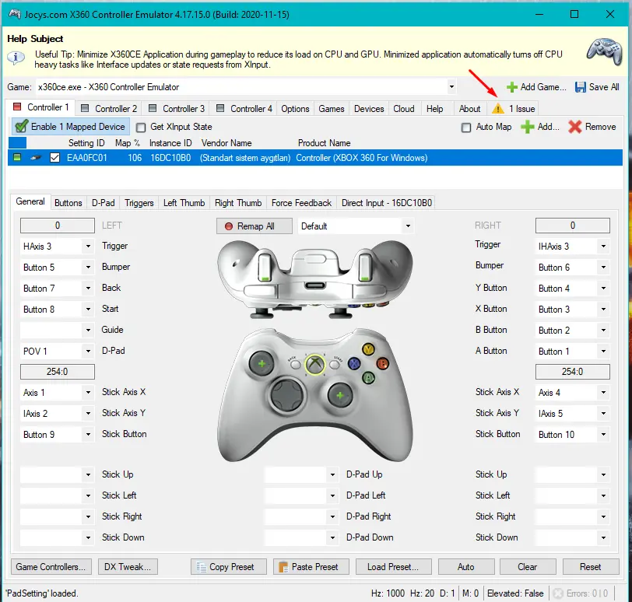
Task: Click the left stick 254:0 value box
Action: 58,372
